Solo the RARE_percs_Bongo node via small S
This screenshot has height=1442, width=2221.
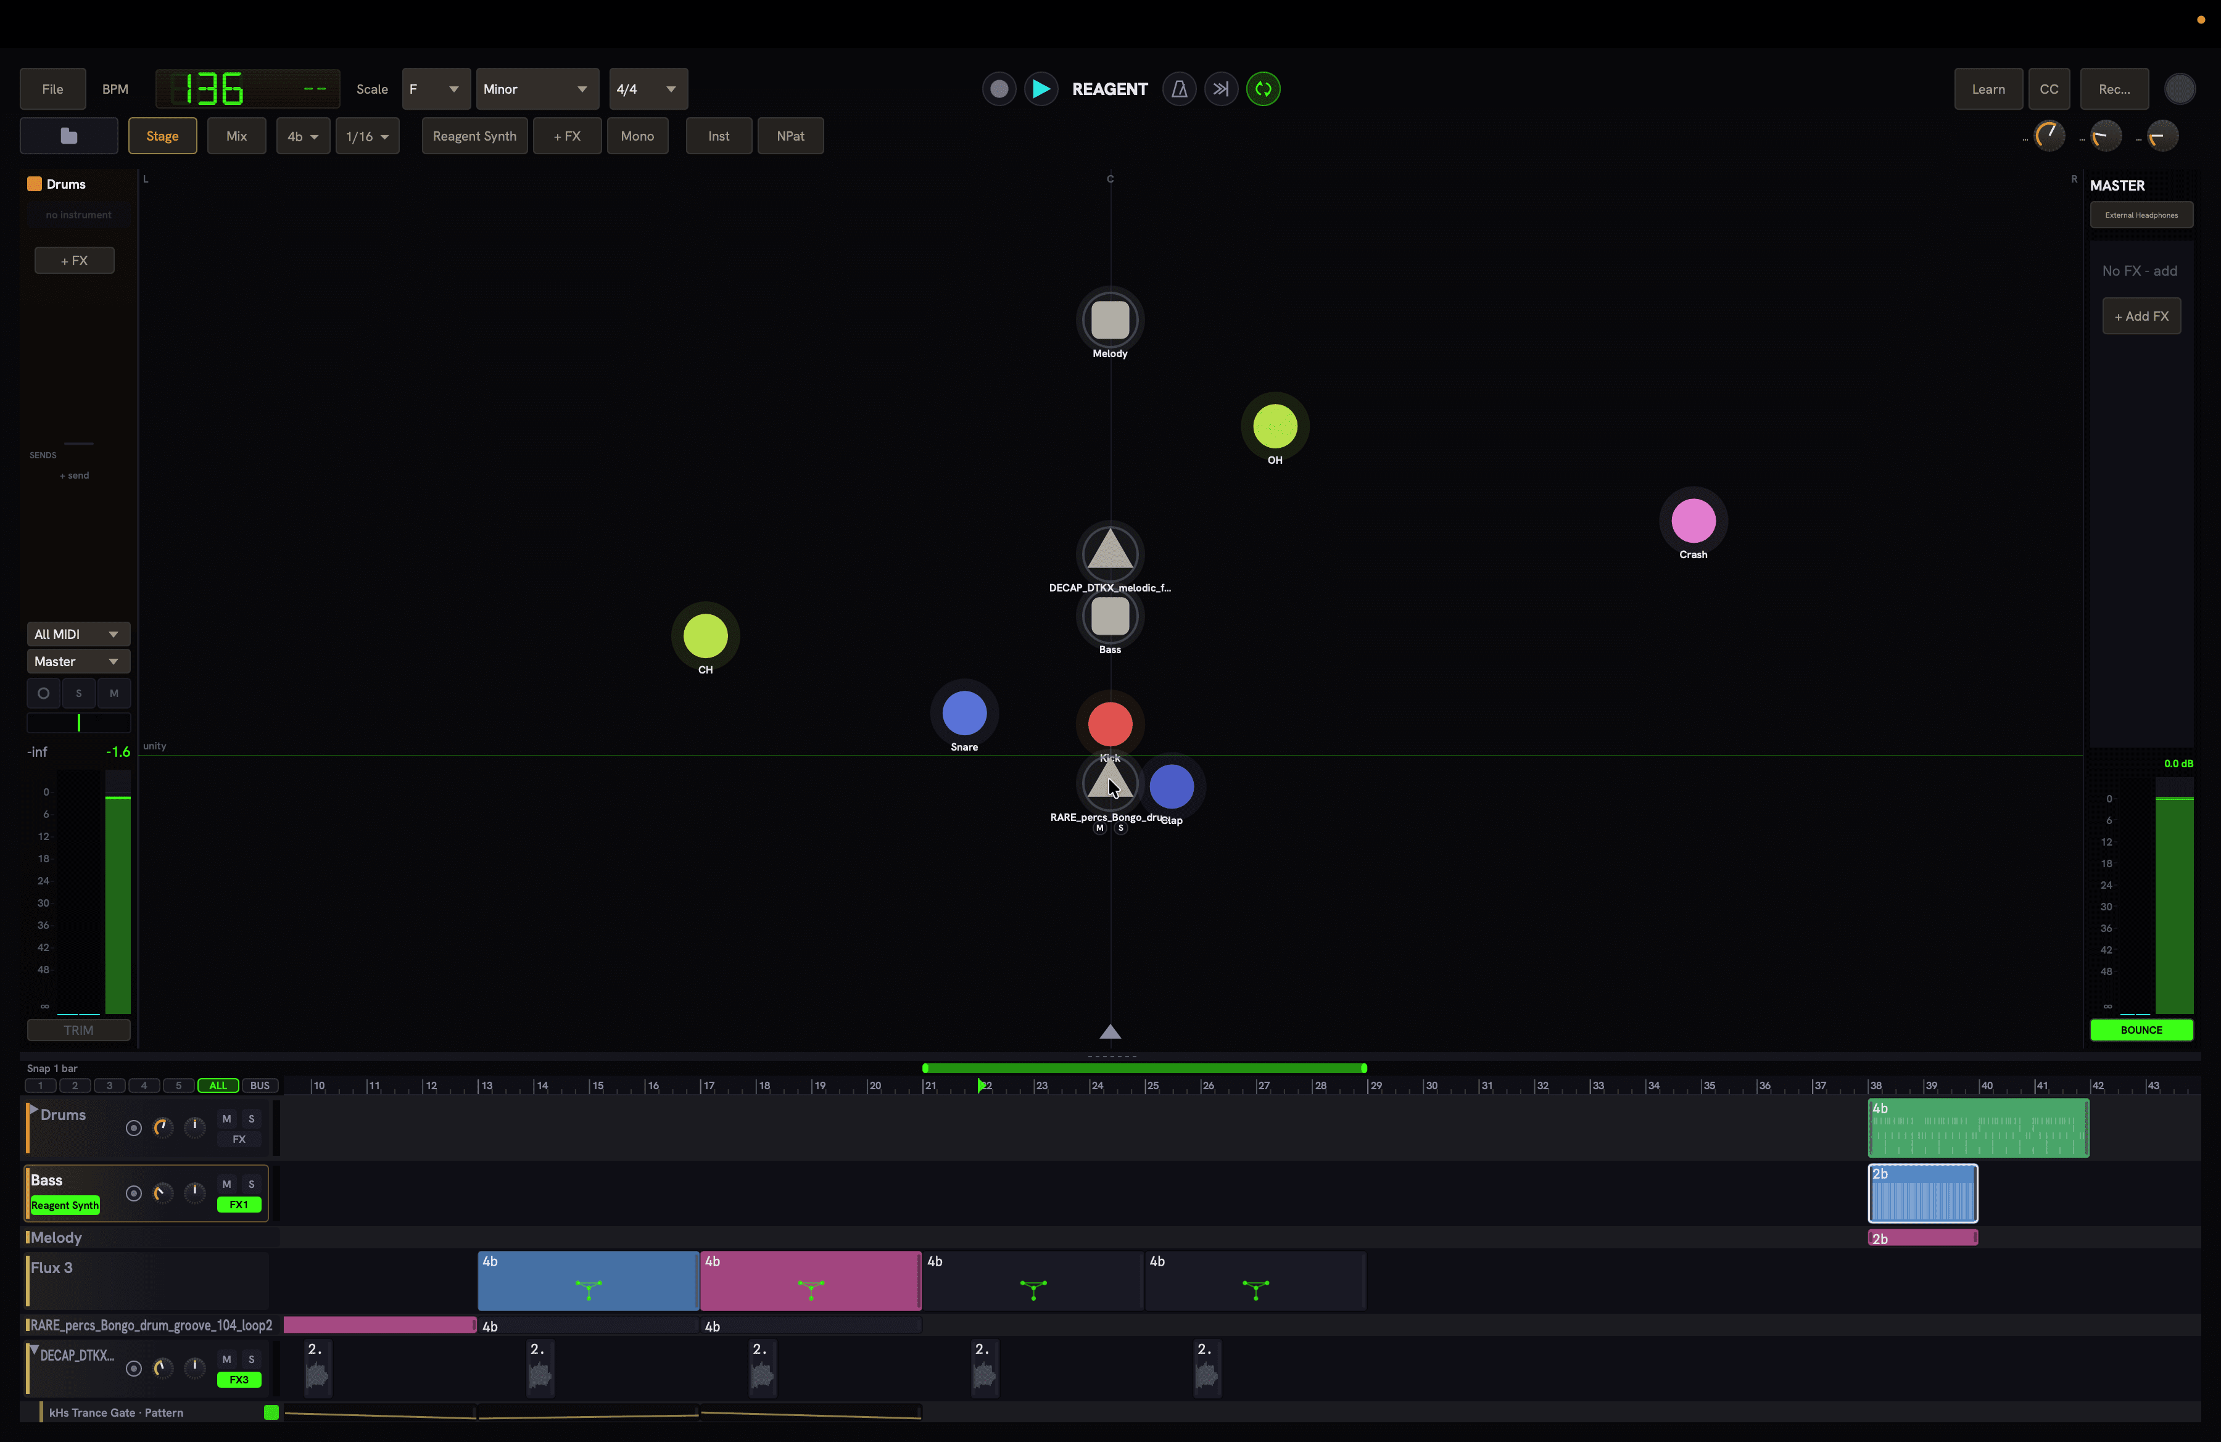coord(1121,828)
